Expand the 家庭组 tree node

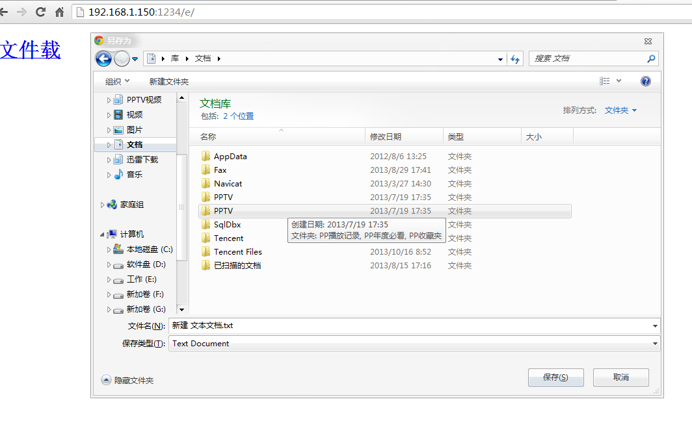coord(102,205)
